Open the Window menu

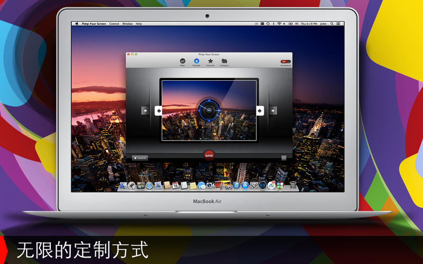(127, 24)
